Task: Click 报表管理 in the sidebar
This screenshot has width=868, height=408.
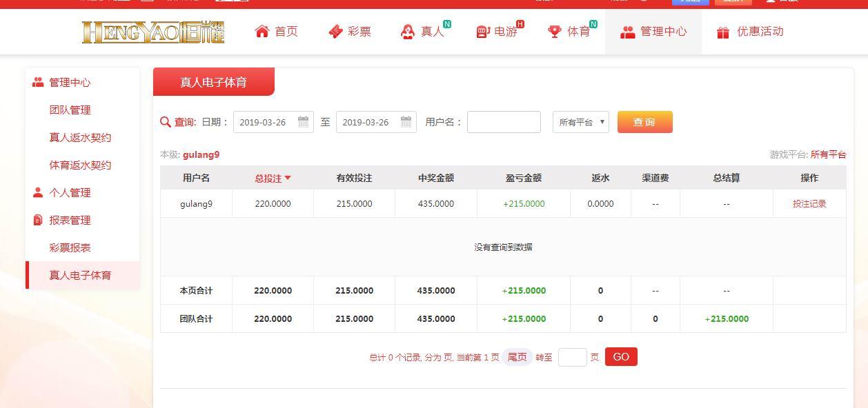Action: (x=70, y=221)
